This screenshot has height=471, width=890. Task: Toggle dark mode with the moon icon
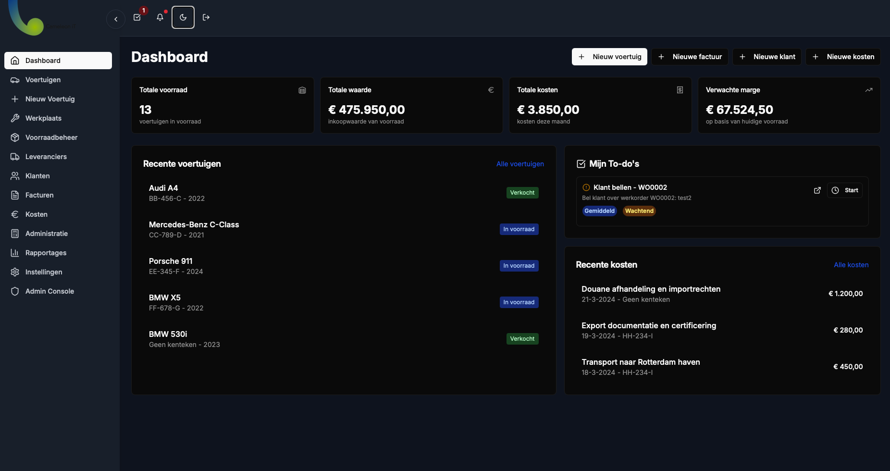coord(183,17)
